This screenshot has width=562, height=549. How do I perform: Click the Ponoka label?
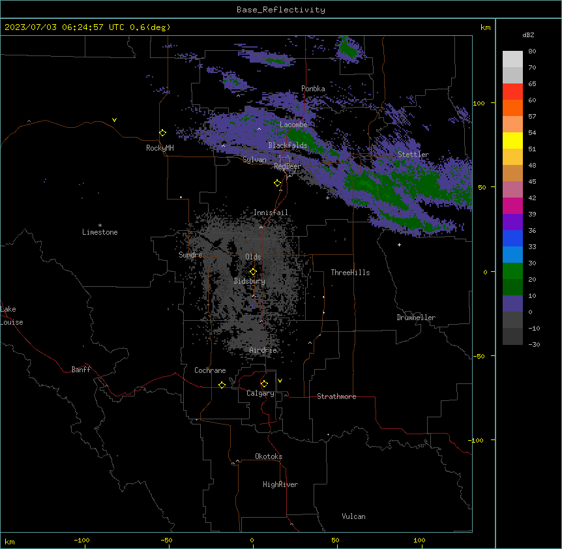pos(313,89)
